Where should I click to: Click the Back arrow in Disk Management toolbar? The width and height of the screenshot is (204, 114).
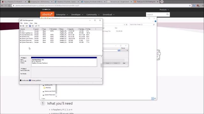pos(21,26)
